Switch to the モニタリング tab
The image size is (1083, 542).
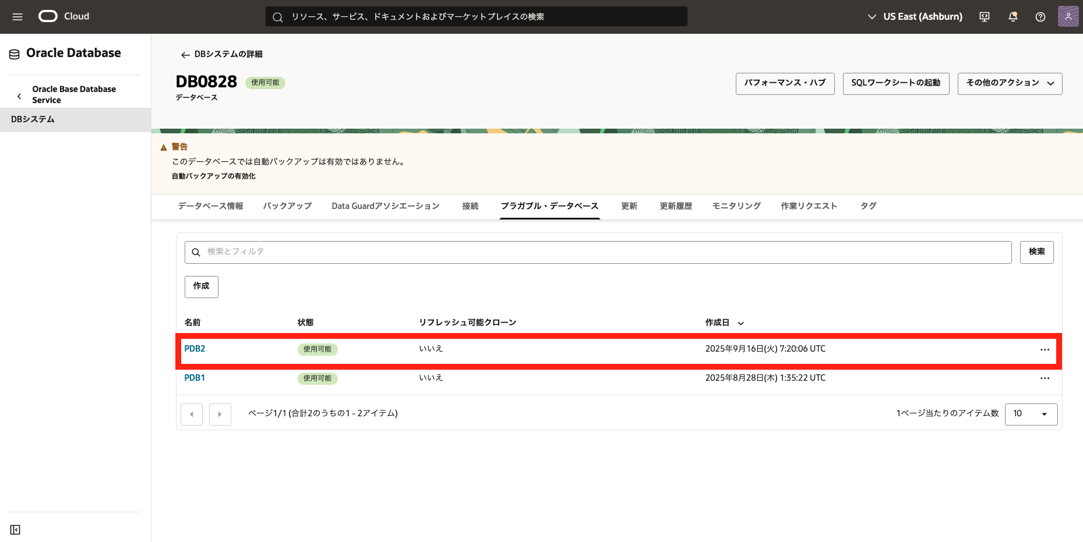(x=736, y=206)
